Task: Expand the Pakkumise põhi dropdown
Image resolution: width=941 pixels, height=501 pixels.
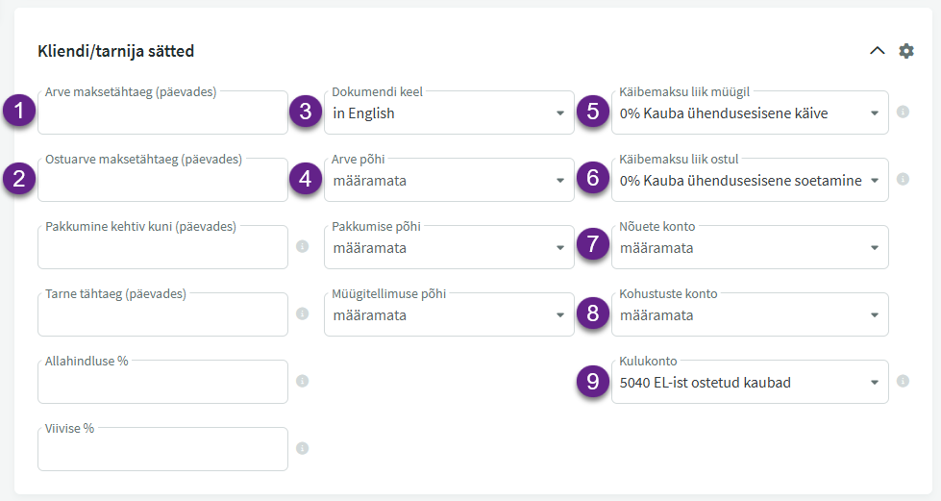Action: coord(448,248)
